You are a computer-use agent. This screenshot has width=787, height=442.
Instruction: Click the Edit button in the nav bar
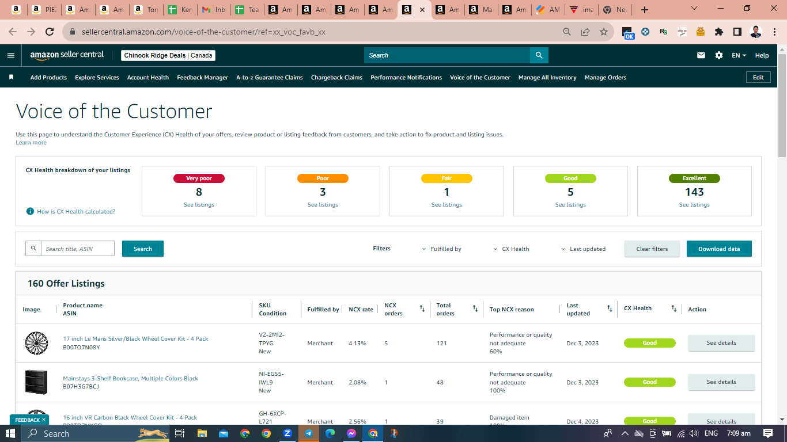pos(758,77)
